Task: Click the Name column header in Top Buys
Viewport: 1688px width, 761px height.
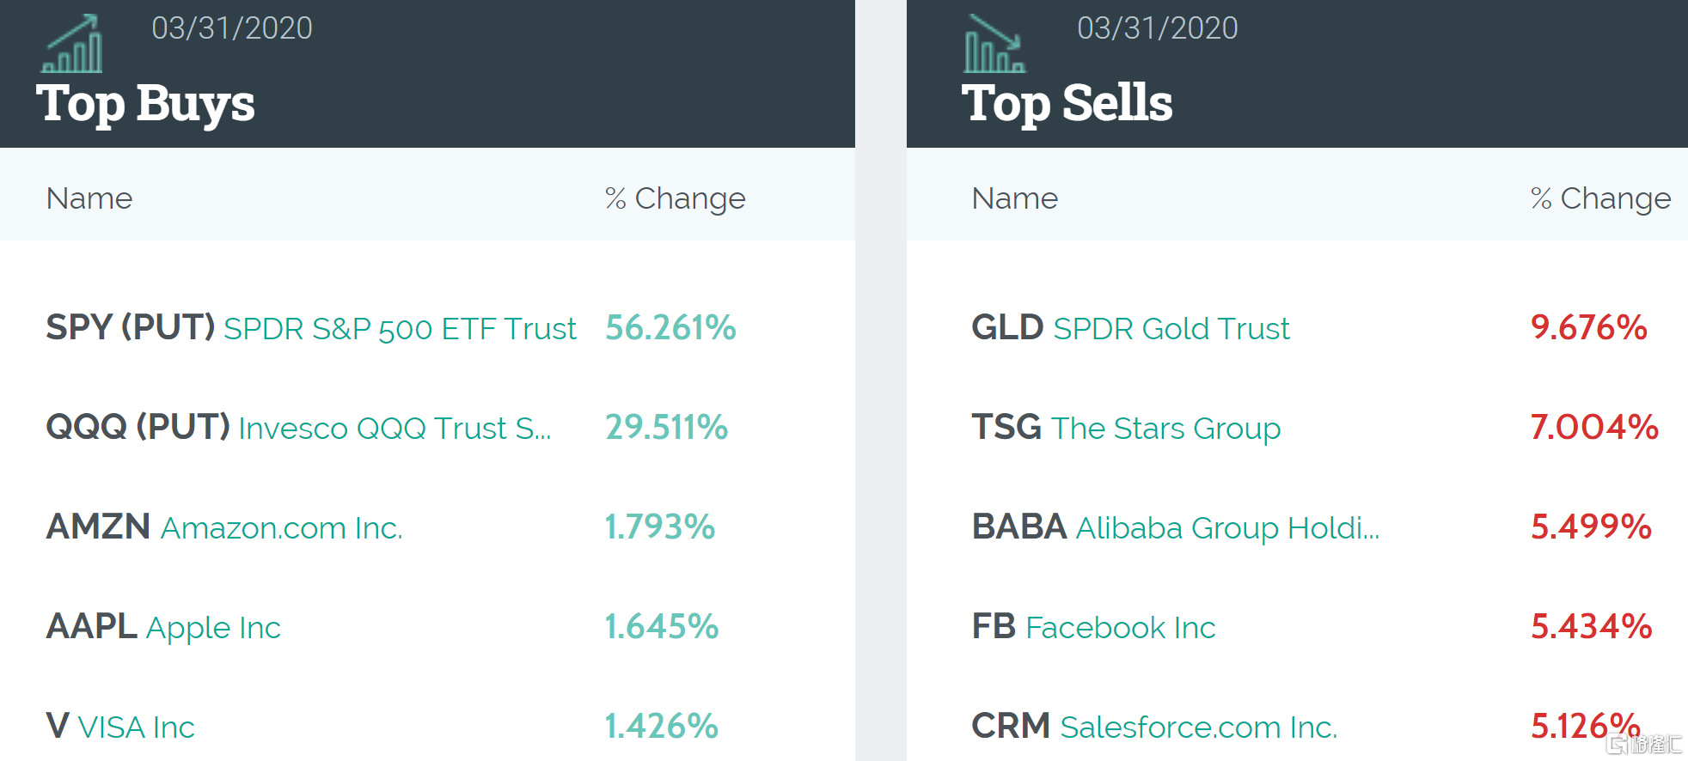Action: point(89,198)
